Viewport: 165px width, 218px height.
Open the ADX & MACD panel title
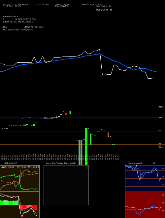11,163
